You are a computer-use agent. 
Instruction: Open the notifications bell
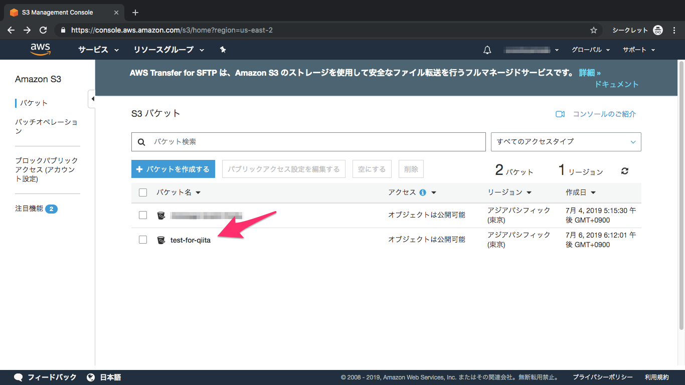pyautogui.click(x=487, y=50)
